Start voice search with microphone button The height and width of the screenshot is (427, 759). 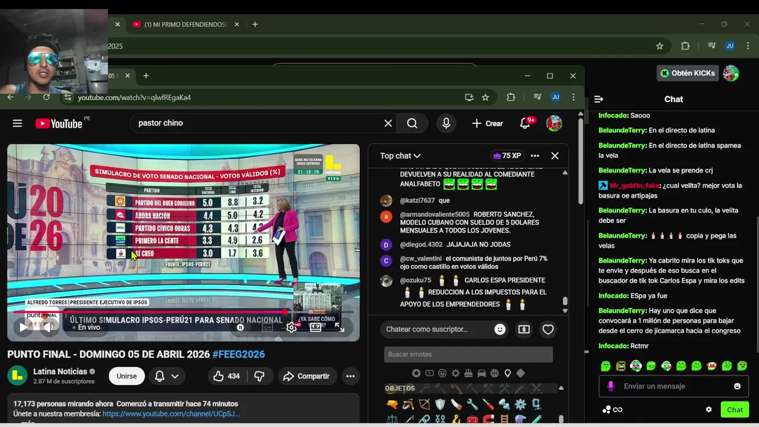[x=446, y=123]
